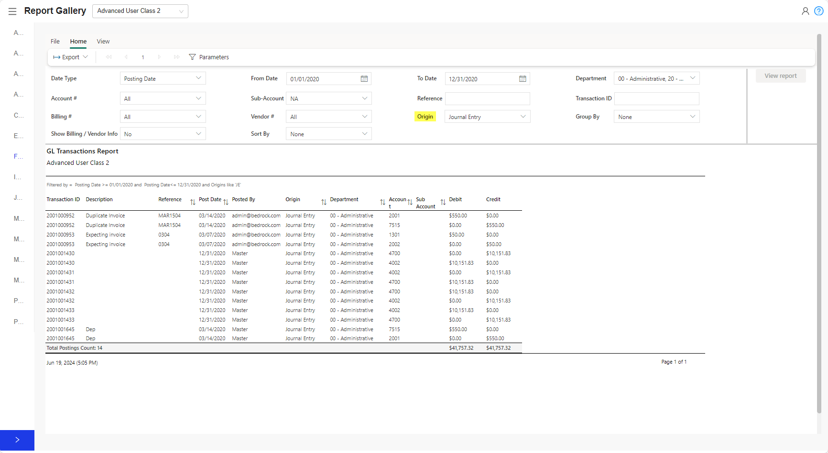The image size is (828, 453).
Task: Sort by Post Date column arrows
Action: click(x=226, y=202)
